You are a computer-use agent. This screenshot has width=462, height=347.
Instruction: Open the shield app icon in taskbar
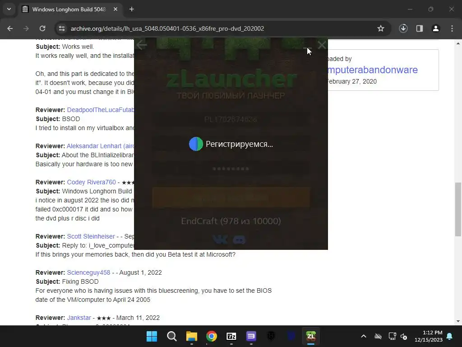point(271,336)
